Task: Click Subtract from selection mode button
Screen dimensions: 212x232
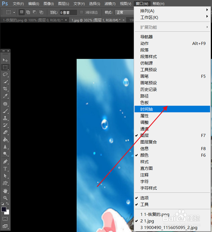Action: (35, 12)
